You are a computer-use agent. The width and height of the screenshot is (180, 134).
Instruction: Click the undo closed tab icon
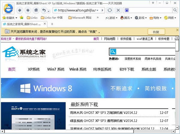pyautogui.click(x=44, y=10)
